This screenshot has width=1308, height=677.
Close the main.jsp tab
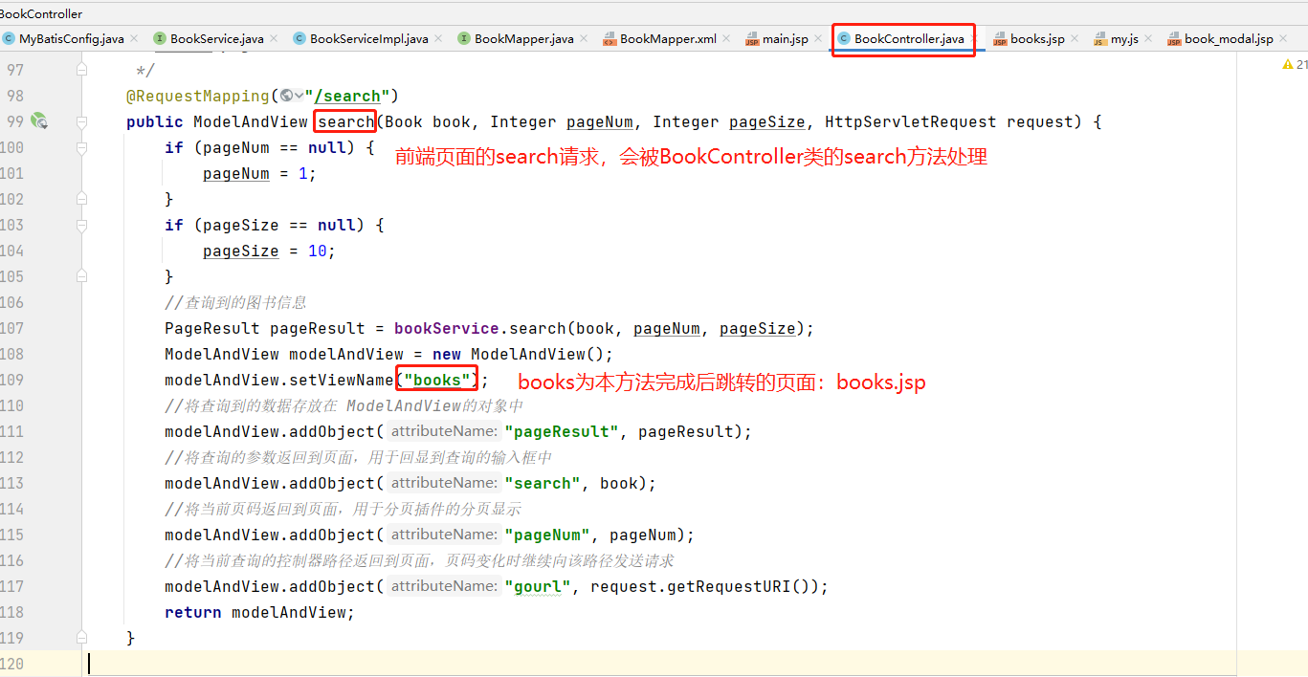818,39
